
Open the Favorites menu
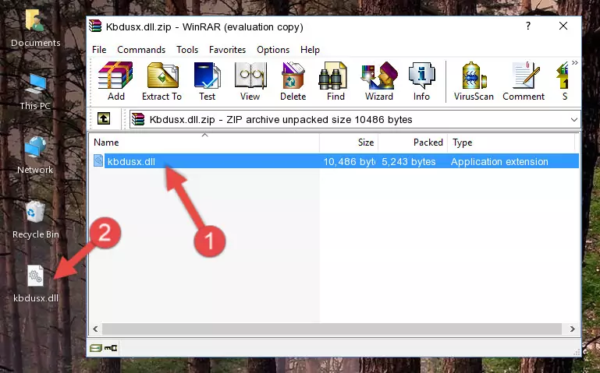pos(227,50)
